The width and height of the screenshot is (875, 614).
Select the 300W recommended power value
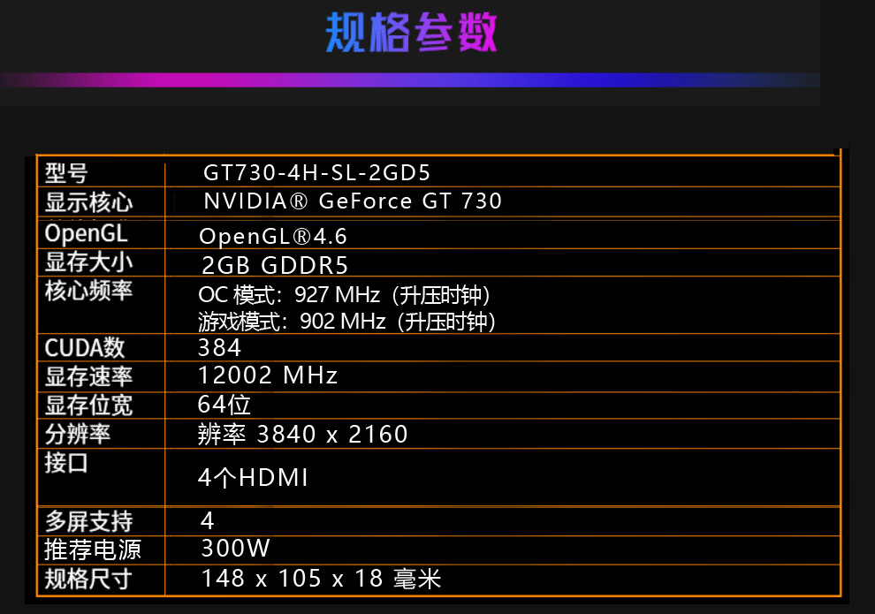tap(235, 549)
